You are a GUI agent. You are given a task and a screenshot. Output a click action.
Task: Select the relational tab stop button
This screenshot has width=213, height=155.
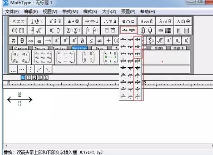pyautogui.click(x=40, y=77)
